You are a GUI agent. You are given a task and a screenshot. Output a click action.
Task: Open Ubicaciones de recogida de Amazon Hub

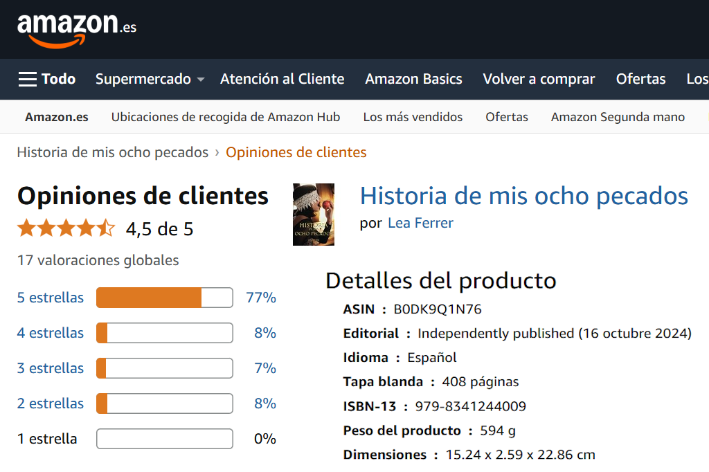226,117
